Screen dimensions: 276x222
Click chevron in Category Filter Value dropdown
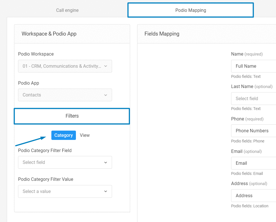(106, 192)
